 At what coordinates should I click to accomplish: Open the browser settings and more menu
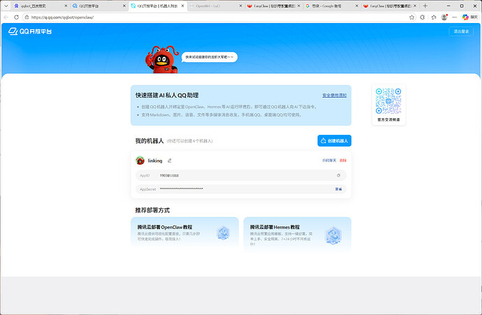tap(455, 17)
